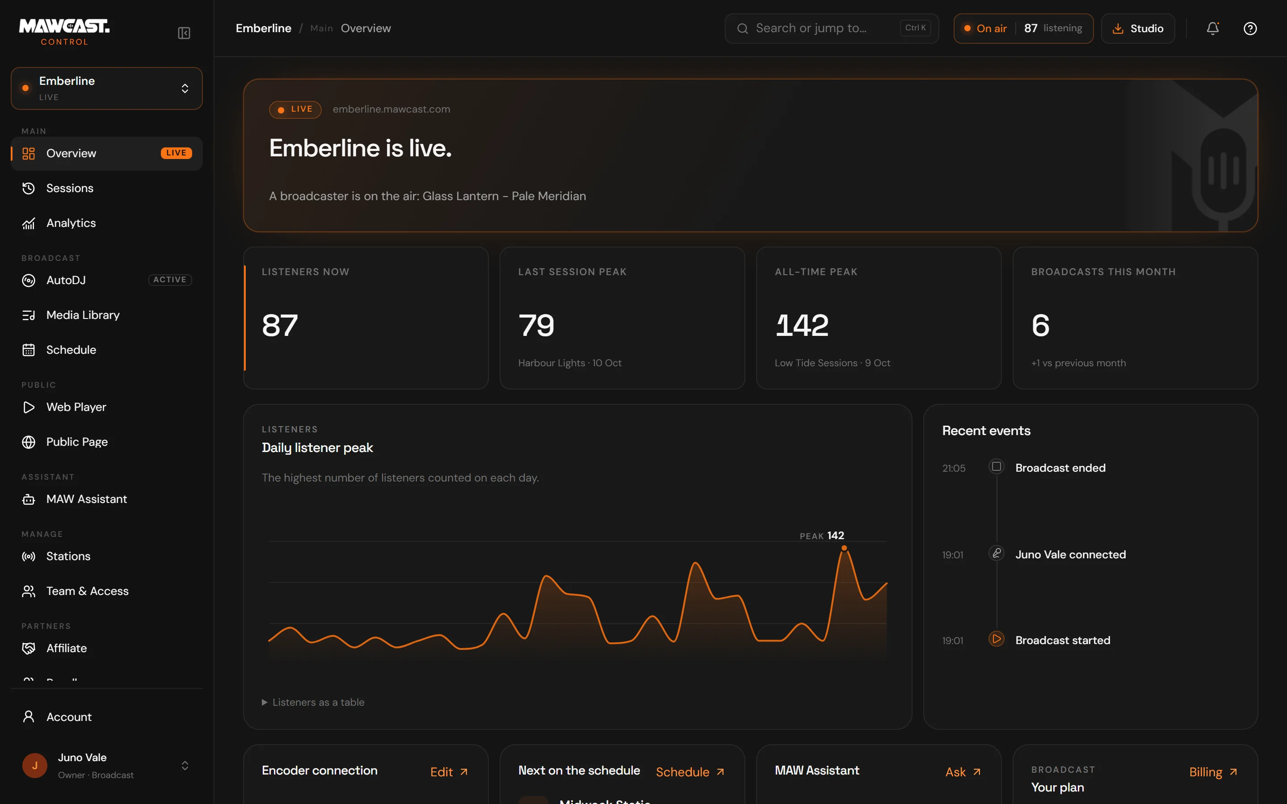Screen dimensions: 1287x804
Task: Click the Analytics chart icon
Action: (x=29, y=223)
